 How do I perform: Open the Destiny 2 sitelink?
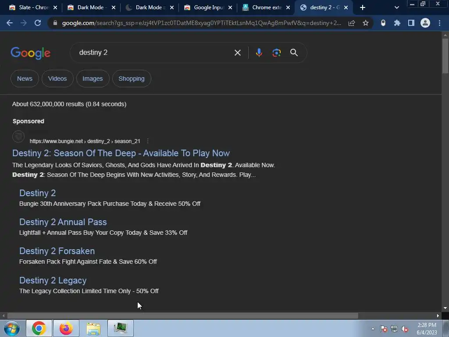point(38,193)
